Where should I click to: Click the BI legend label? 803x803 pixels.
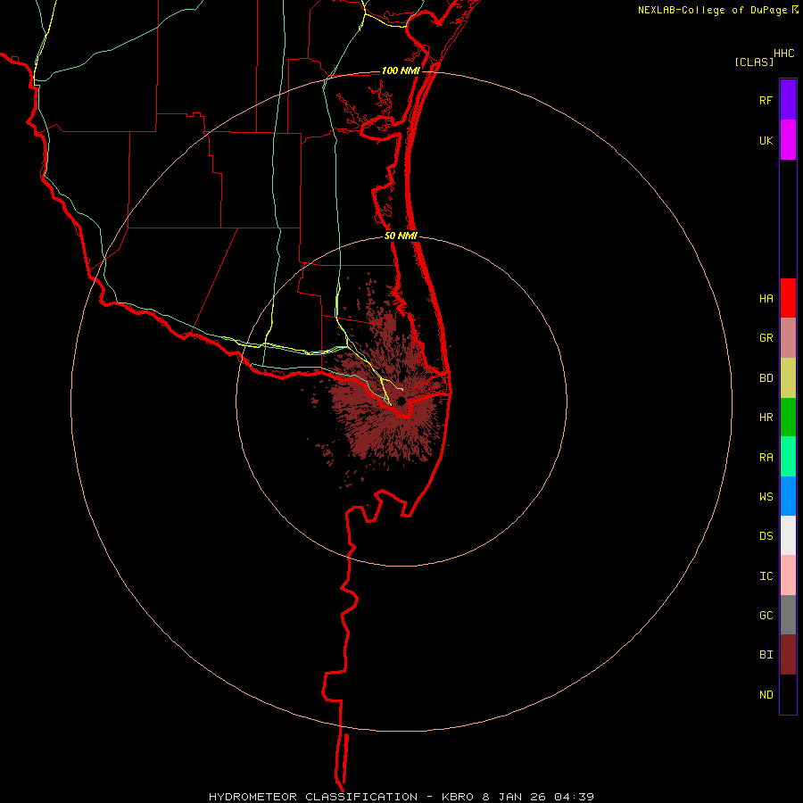click(x=766, y=655)
